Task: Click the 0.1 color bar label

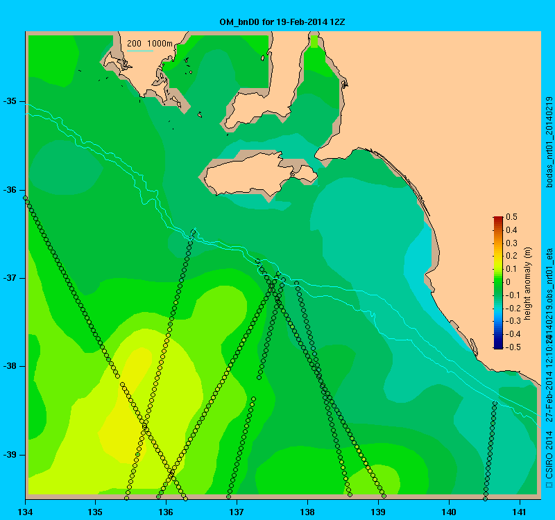Action: (x=511, y=269)
